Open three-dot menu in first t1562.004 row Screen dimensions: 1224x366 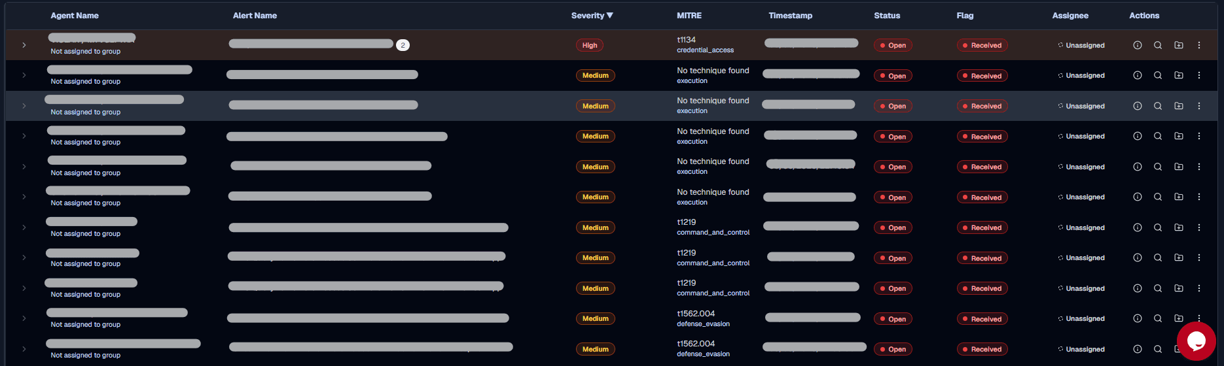[1199, 317]
